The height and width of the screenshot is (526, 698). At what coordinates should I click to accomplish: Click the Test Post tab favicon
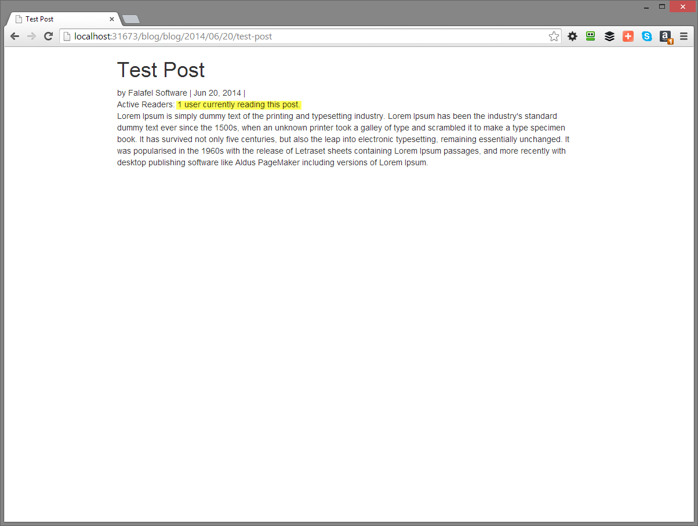point(17,19)
